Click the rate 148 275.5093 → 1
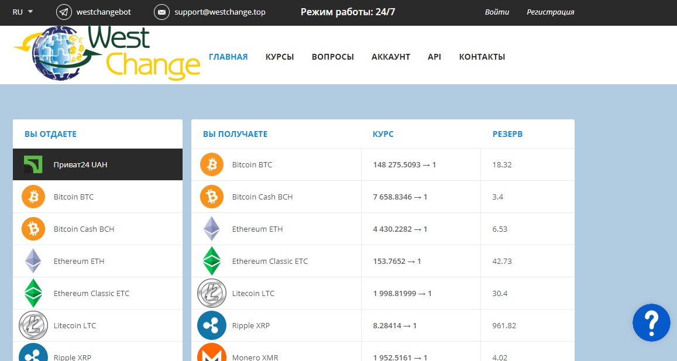This screenshot has width=677, height=361. tap(404, 164)
